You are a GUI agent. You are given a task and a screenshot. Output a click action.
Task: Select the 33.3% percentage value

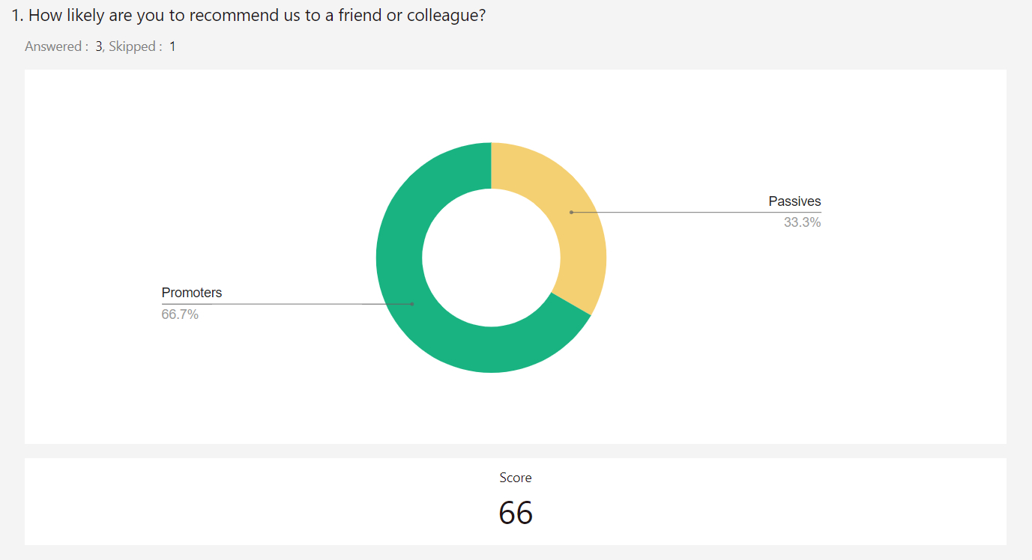[802, 222]
